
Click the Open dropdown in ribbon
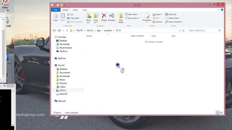pyautogui.click(x=157, y=14)
